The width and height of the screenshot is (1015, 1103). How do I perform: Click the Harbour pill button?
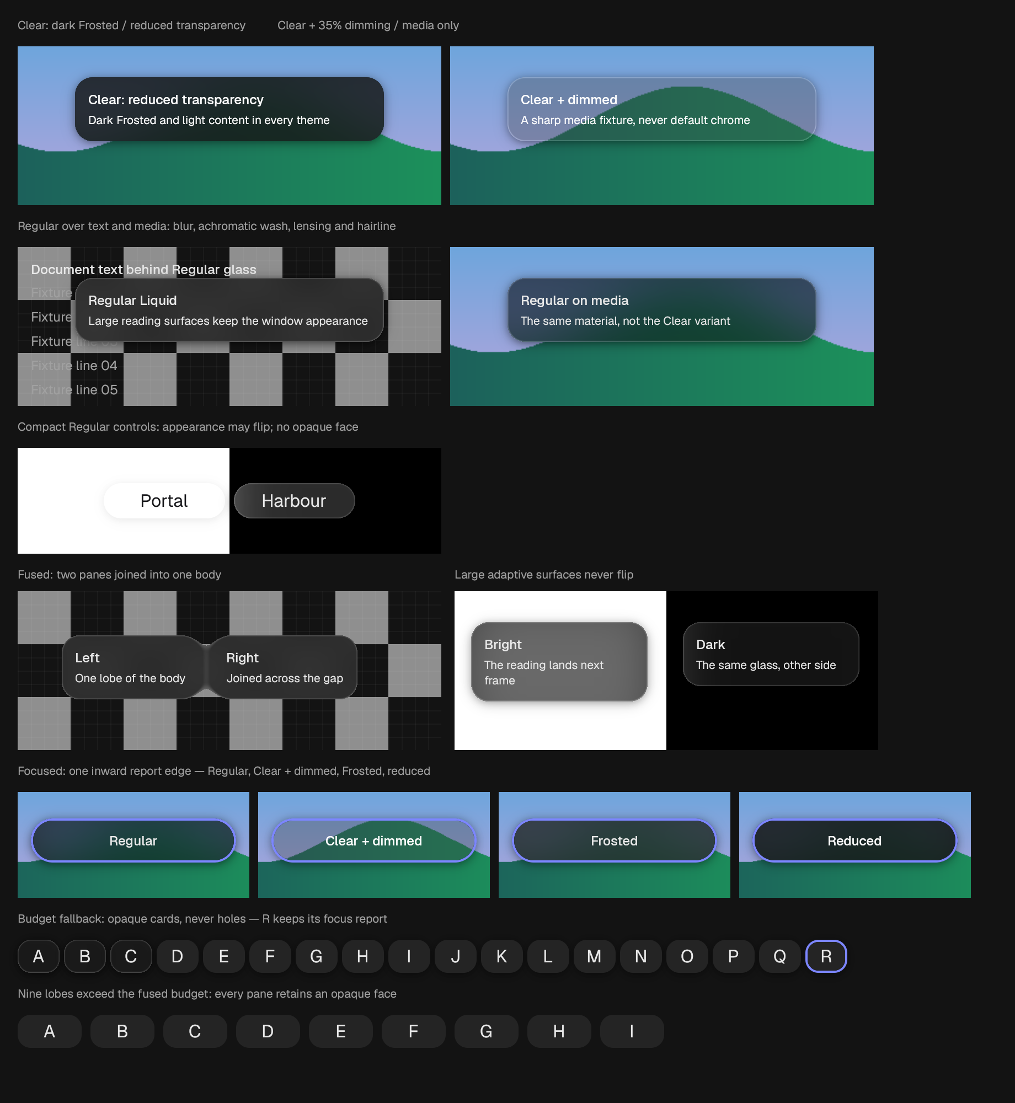pyautogui.click(x=294, y=501)
